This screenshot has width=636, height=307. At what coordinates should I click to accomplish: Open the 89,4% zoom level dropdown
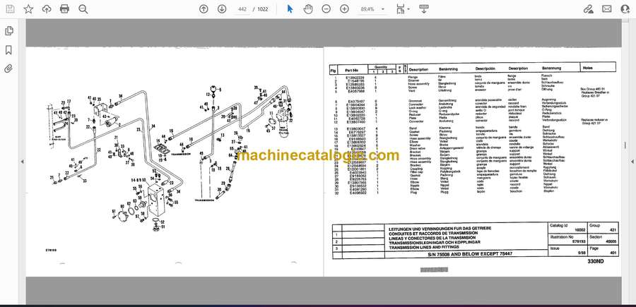(372, 9)
